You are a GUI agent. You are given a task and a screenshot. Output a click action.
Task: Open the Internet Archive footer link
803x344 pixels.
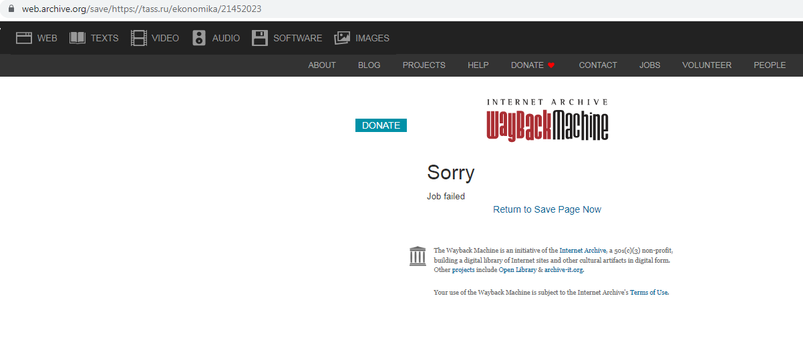click(583, 251)
